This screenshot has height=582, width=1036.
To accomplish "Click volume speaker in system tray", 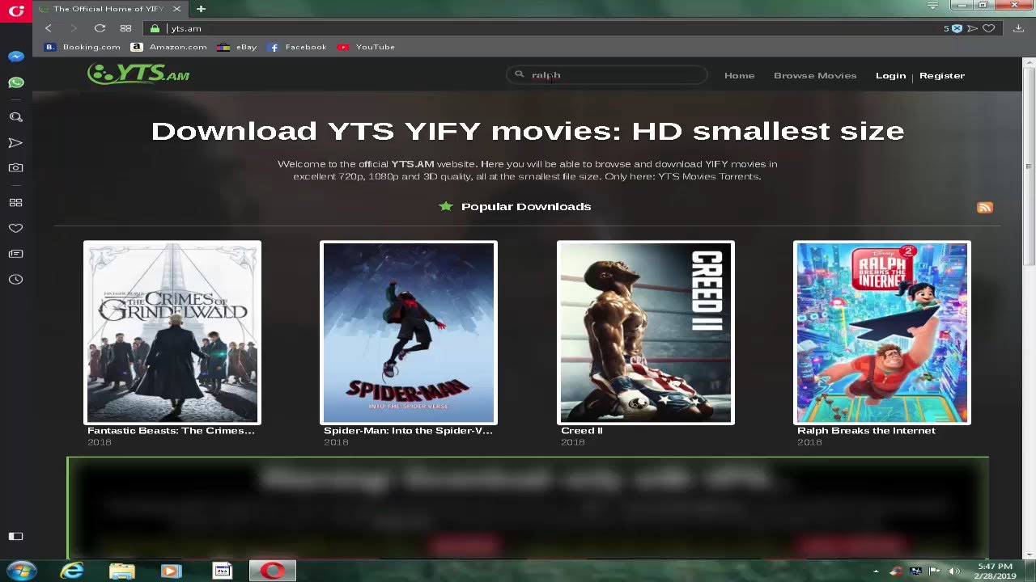I will coord(953,571).
